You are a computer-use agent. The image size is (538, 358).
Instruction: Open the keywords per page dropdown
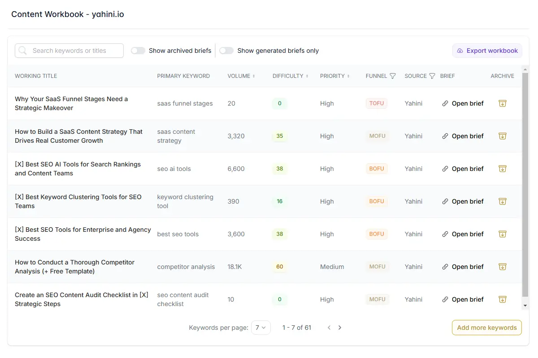[x=261, y=327]
